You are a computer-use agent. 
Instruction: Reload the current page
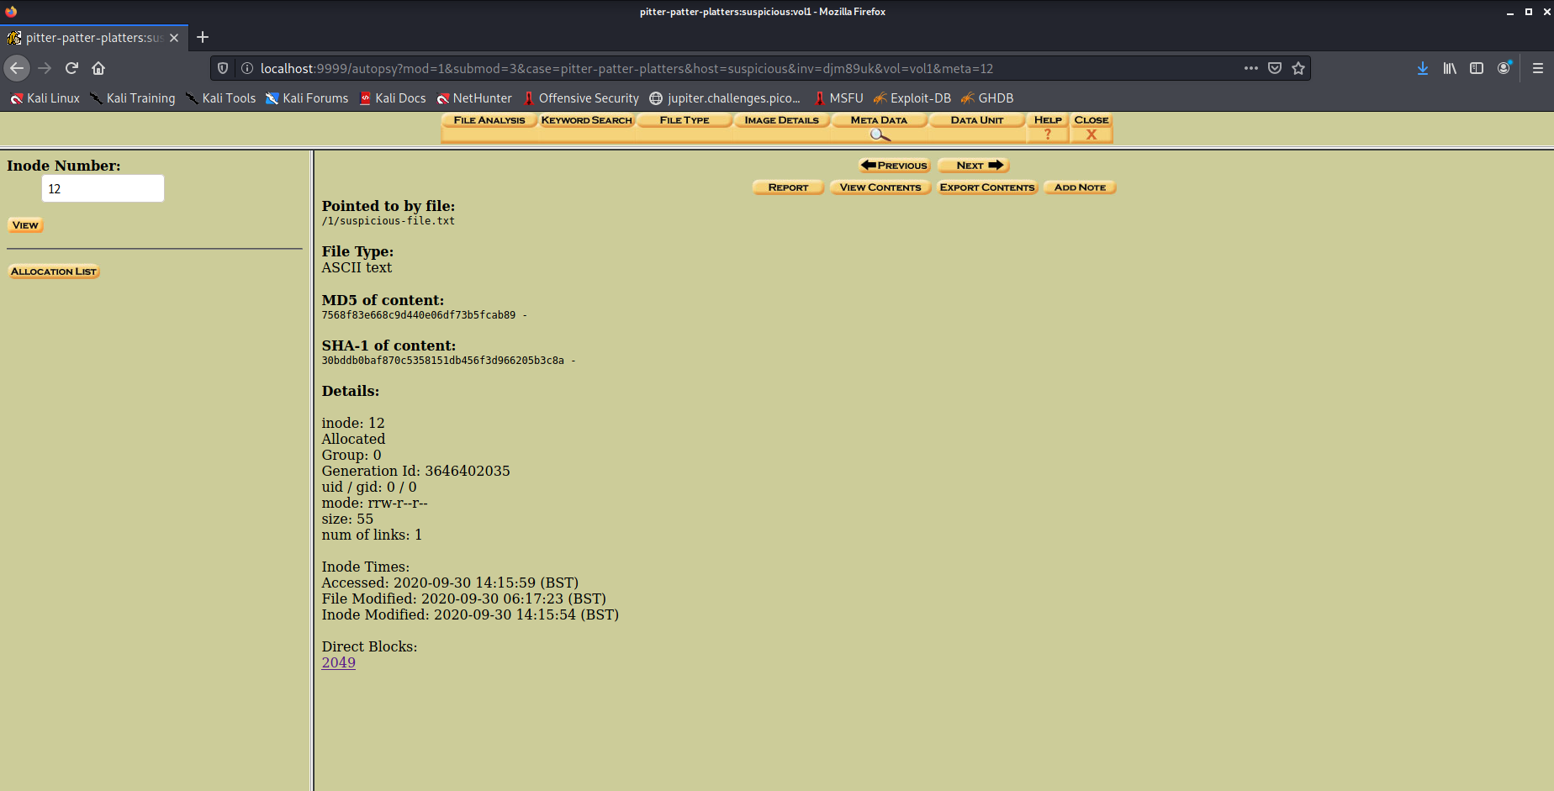click(71, 68)
